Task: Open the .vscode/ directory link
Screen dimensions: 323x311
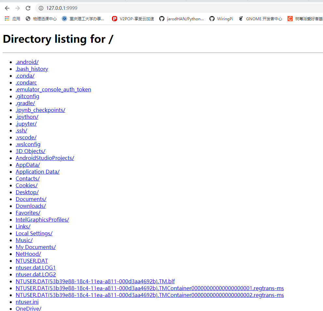Action: pos(26,137)
